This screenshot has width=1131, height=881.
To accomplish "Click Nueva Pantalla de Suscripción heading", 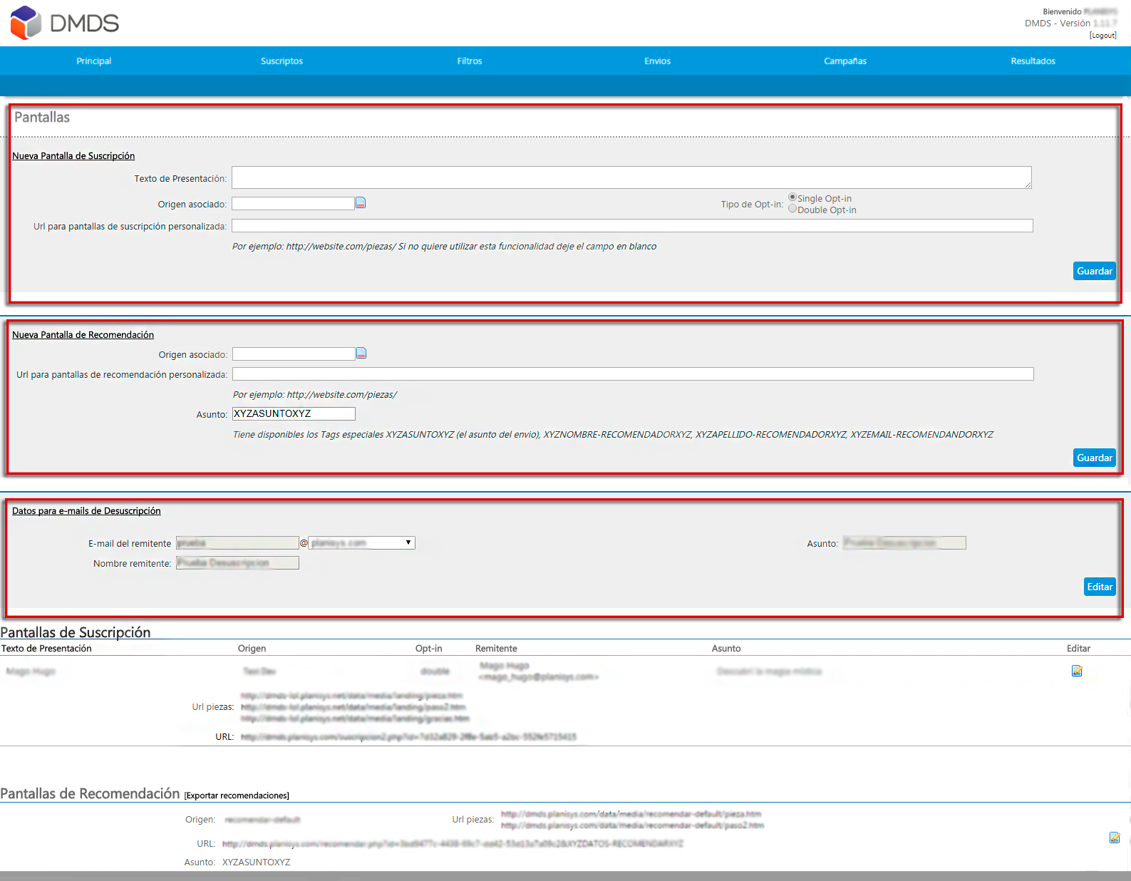I will click(73, 156).
